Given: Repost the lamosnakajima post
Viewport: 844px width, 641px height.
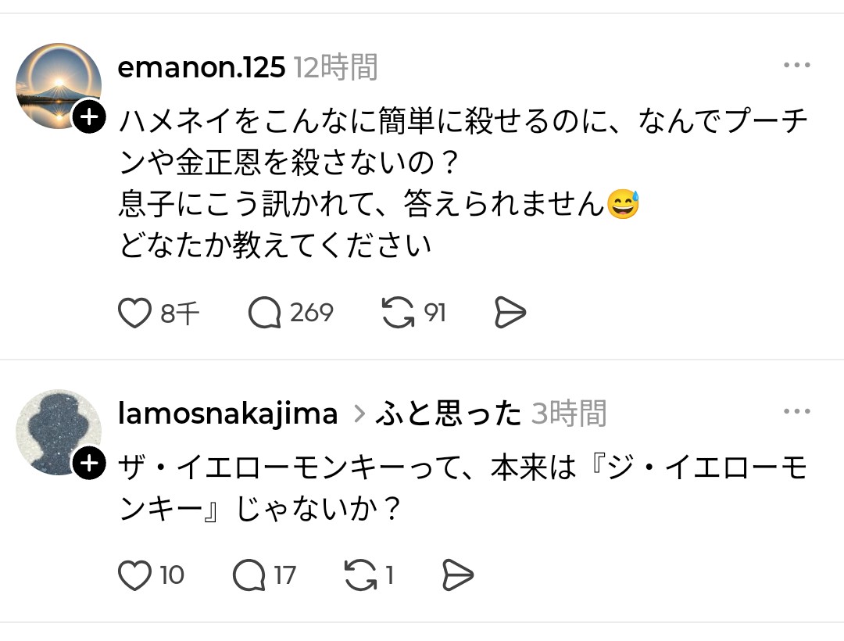Looking at the screenshot, I should 360,576.
